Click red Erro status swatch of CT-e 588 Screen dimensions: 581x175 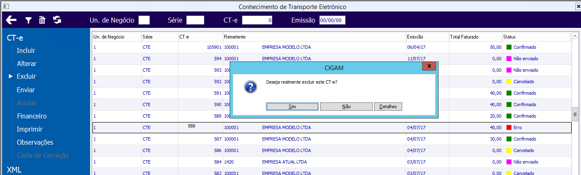click(509, 127)
